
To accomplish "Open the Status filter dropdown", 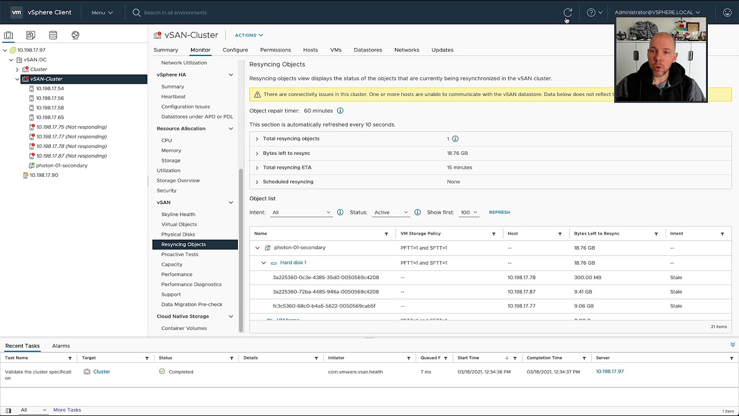I will click(391, 212).
